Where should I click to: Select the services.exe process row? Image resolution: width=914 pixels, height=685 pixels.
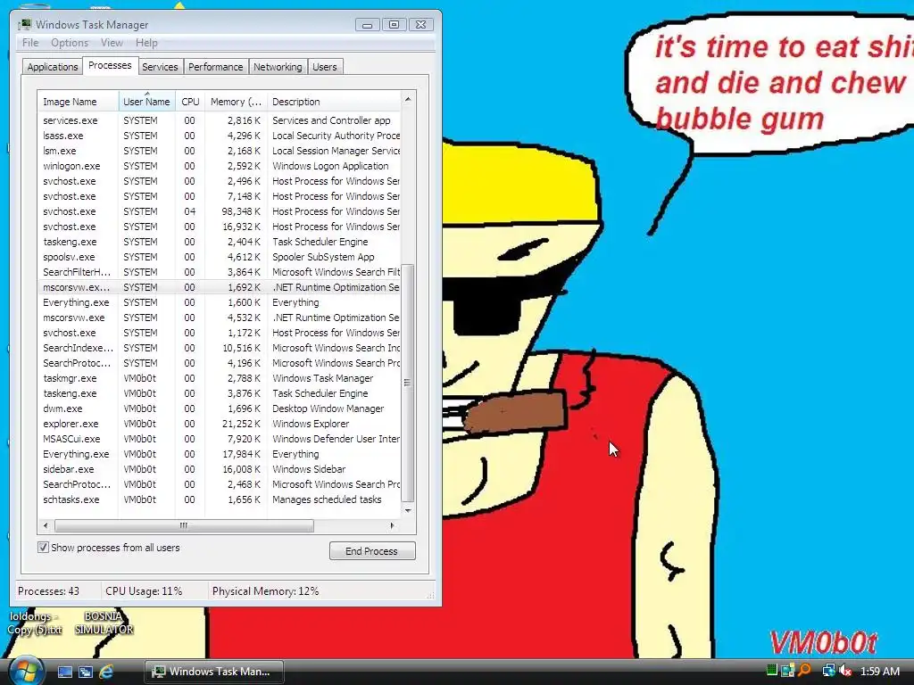[220, 120]
